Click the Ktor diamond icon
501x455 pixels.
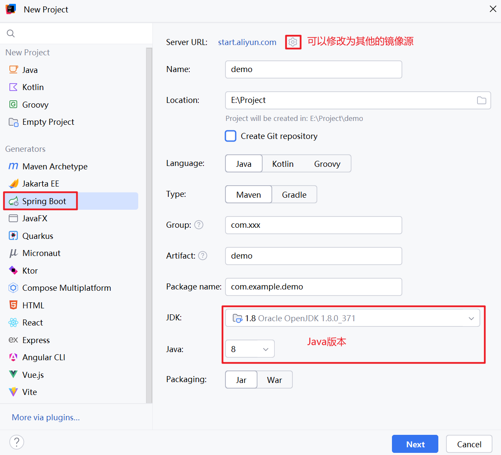tap(13, 271)
